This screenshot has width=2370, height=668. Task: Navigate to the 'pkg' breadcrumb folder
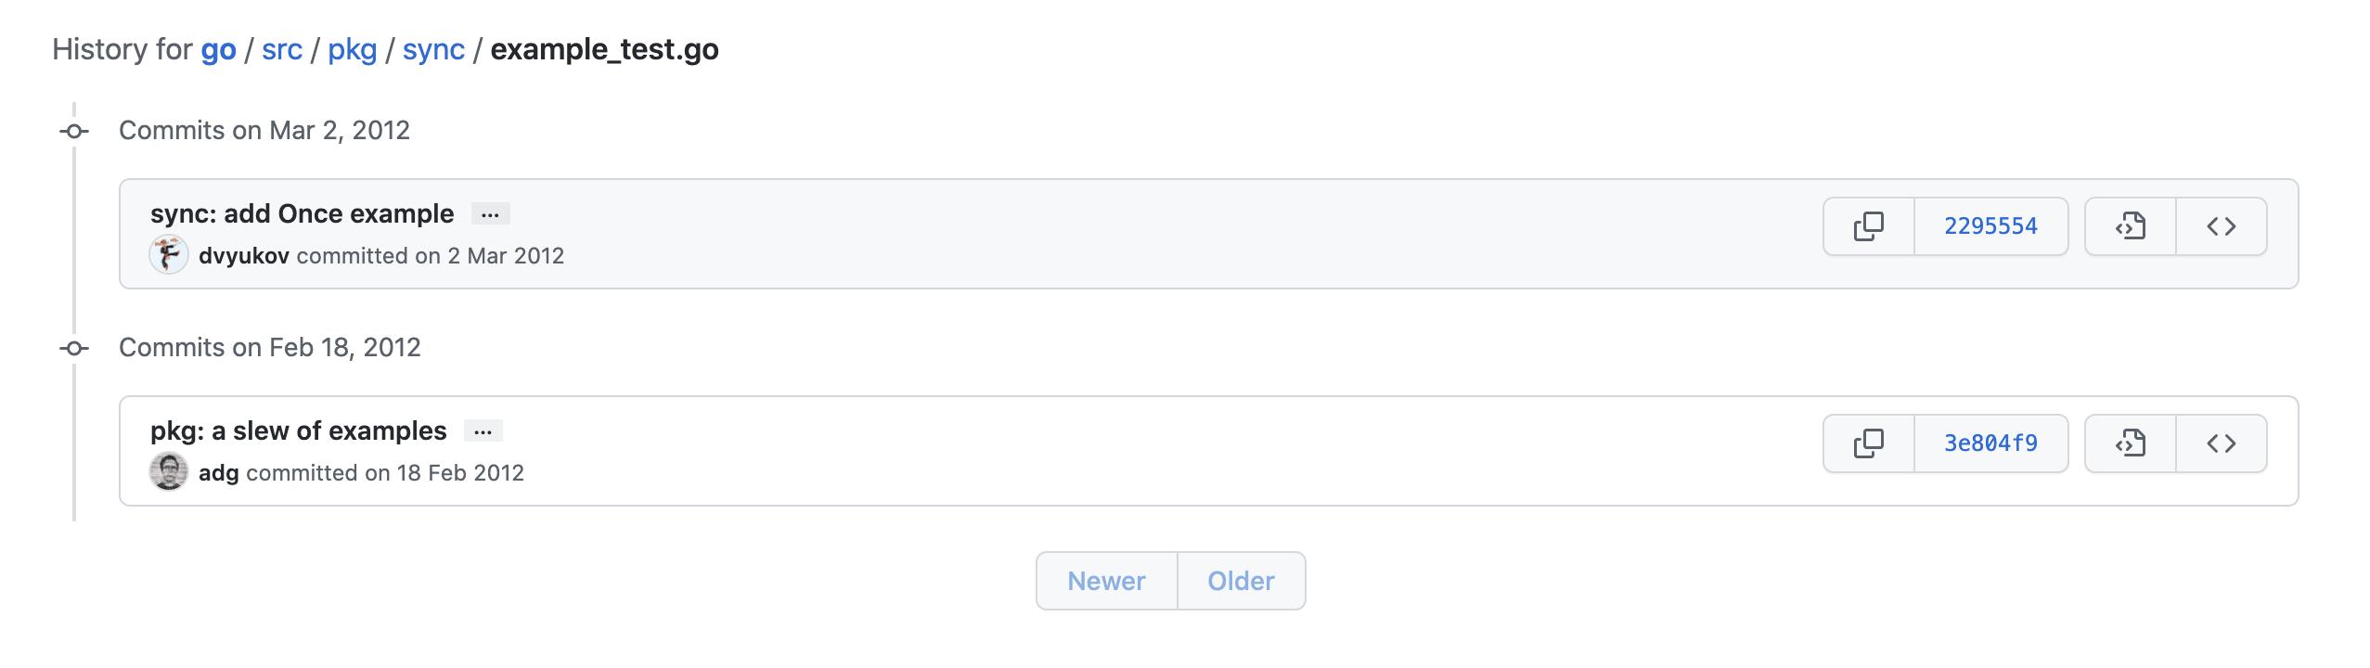pyautogui.click(x=353, y=49)
